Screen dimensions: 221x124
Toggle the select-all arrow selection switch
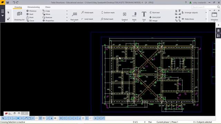[x=3, y=118]
